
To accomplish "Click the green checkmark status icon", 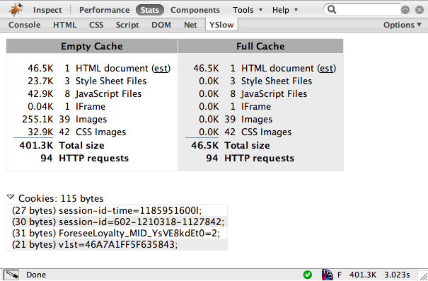I will (x=308, y=275).
